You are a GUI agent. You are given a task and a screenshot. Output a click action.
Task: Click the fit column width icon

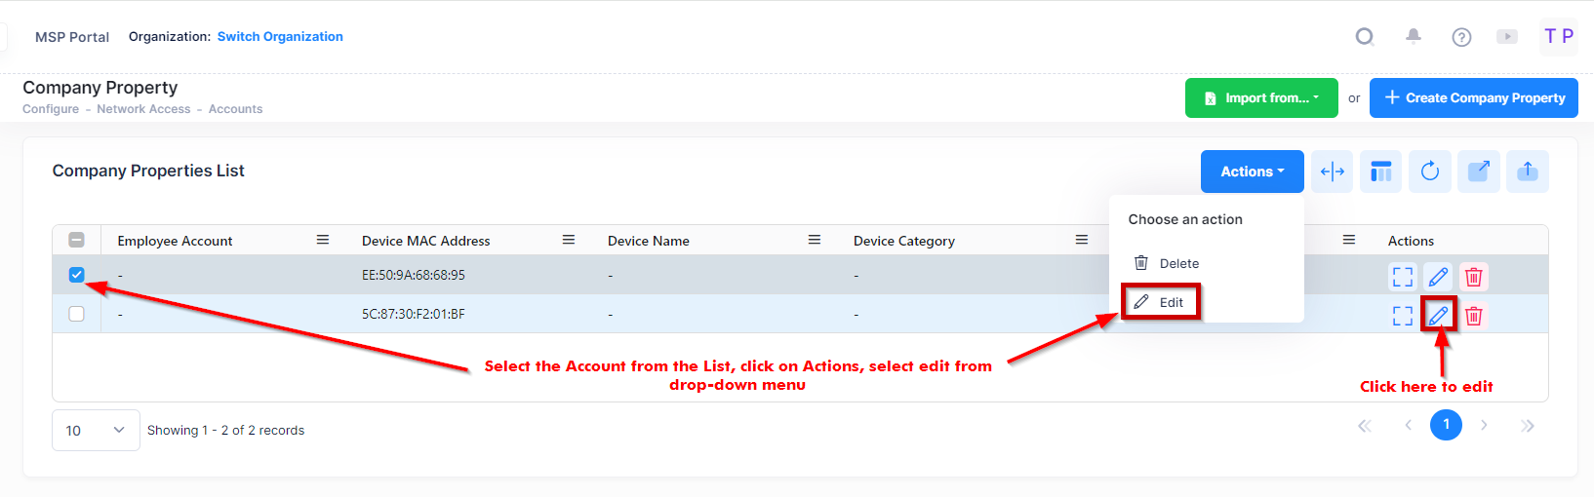click(1332, 172)
